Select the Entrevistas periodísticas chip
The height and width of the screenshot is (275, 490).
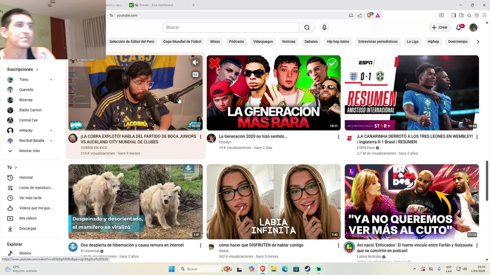pyautogui.click(x=378, y=42)
